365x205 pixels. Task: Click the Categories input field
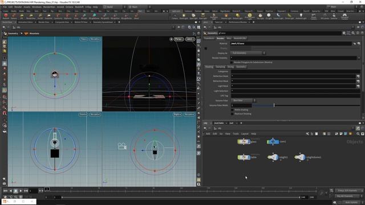tap(295, 71)
